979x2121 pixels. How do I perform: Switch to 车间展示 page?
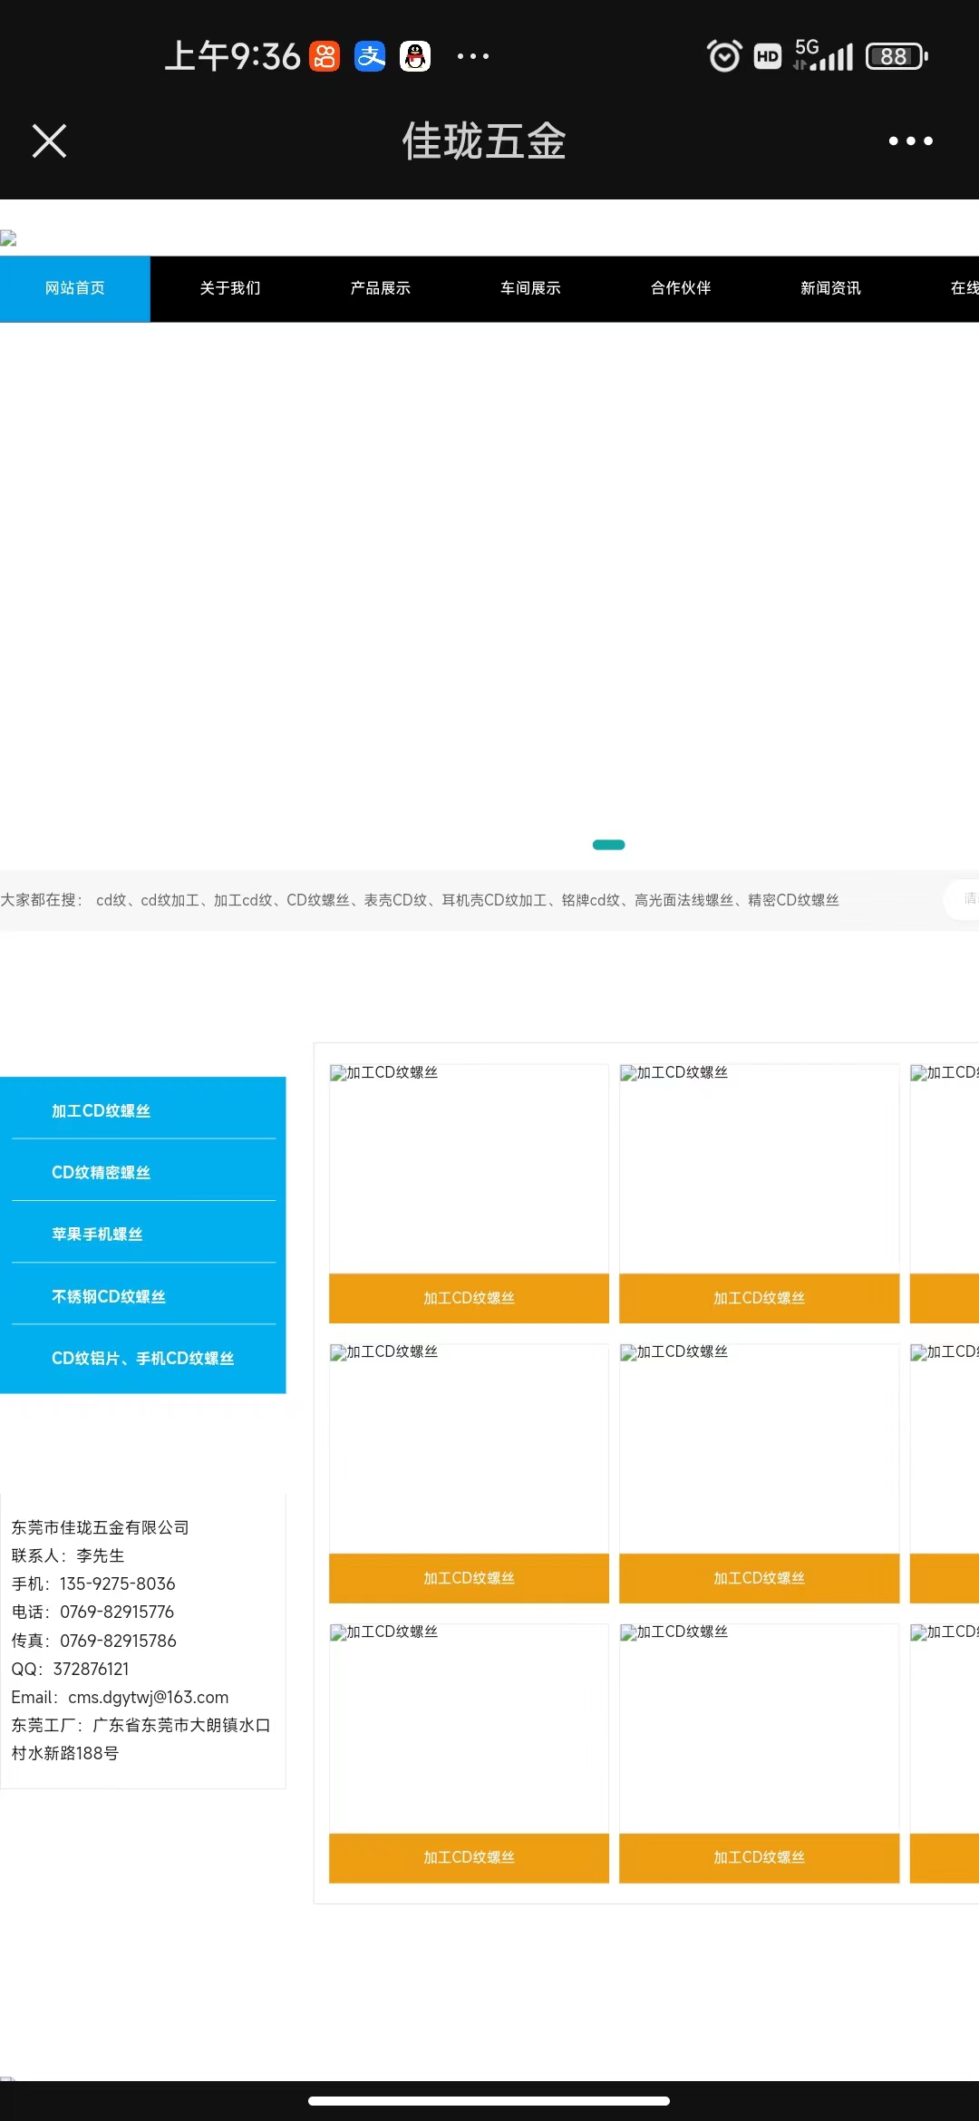530,288
